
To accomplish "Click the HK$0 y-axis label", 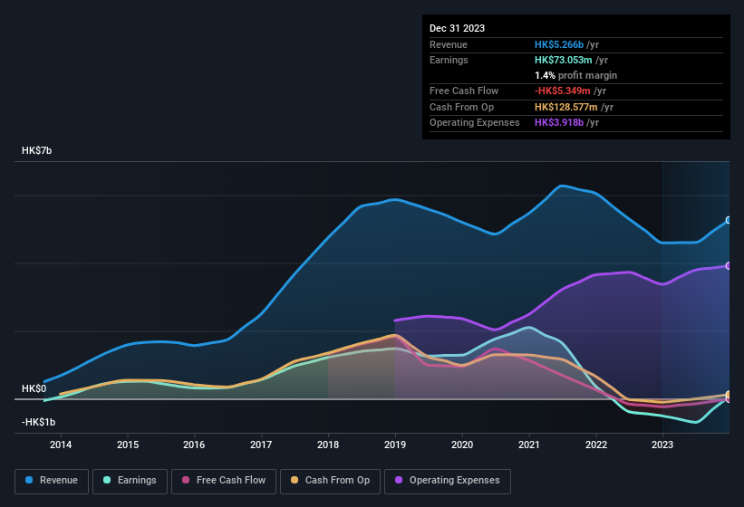I will pyautogui.click(x=34, y=388).
